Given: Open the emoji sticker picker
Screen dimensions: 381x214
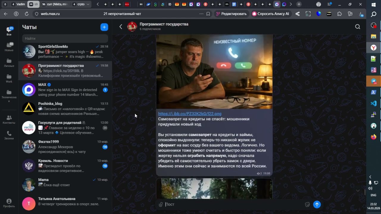Looking at the screenshot, I should [307, 204].
